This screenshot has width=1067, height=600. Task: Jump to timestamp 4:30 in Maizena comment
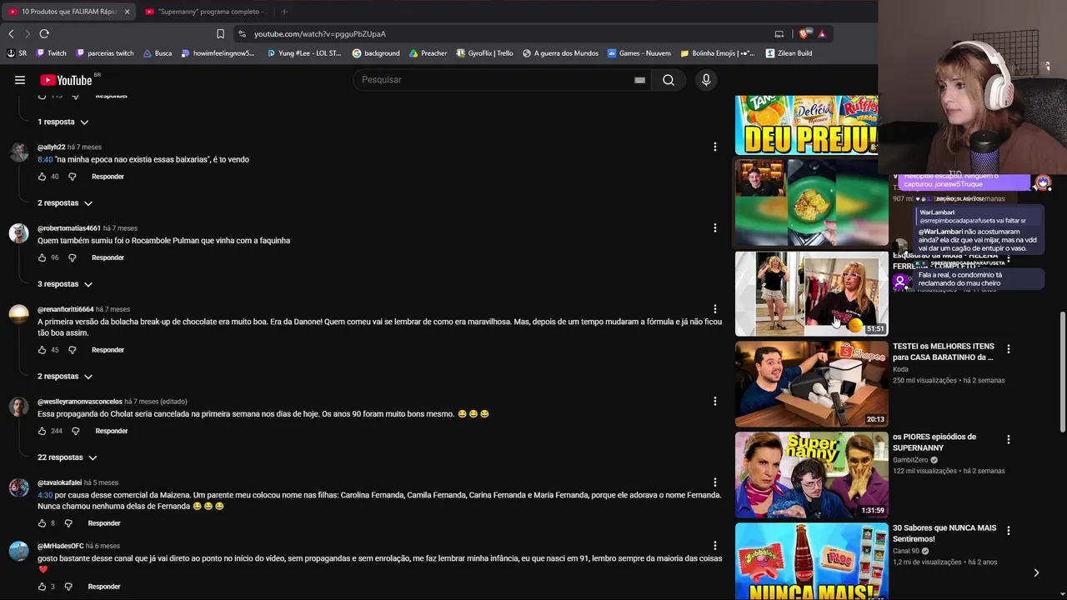(x=45, y=495)
